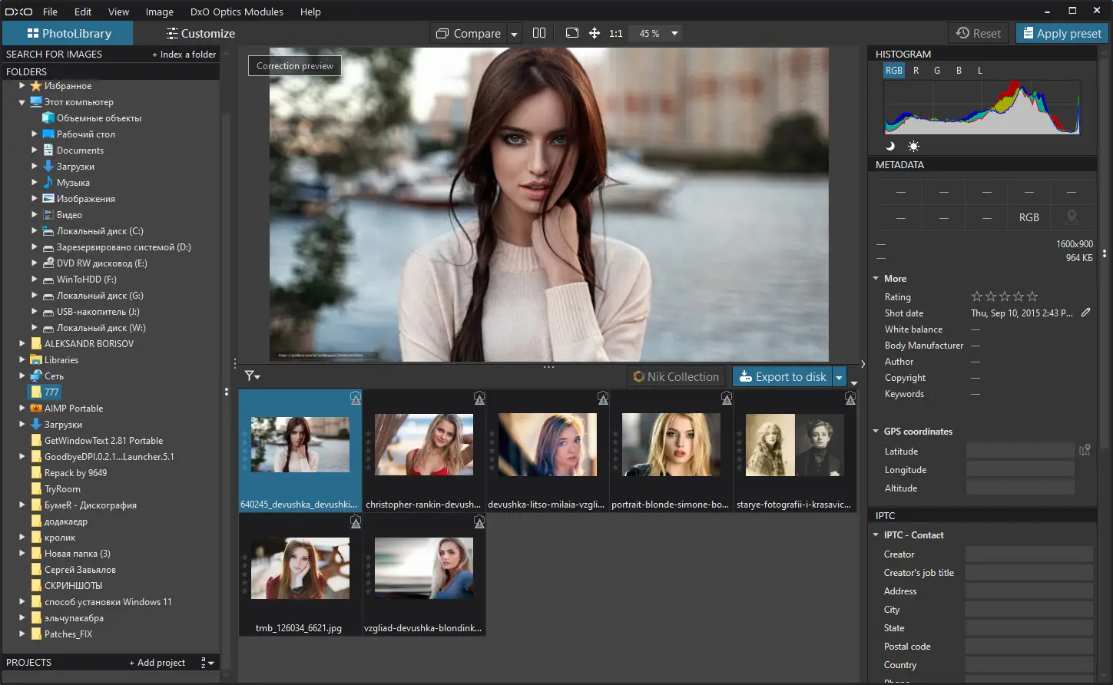The image size is (1113, 685).
Task: Collapse the IPTC - Contact section
Action: click(x=876, y=534)
